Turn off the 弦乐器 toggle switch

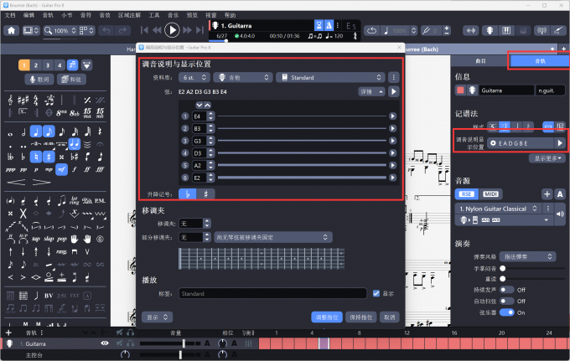point(509,312)
